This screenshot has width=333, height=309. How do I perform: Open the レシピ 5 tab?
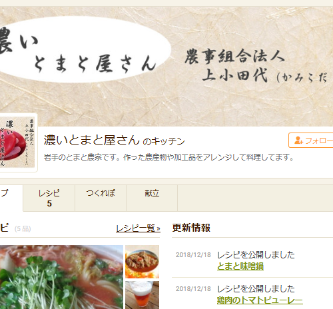[49, 198]
